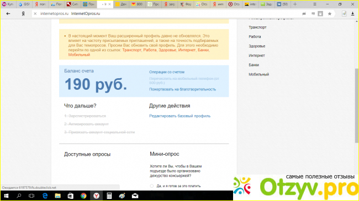Open the browser hamburger menu
The height and width of the screenshot is (201, 359).
(x=315, y=4)
